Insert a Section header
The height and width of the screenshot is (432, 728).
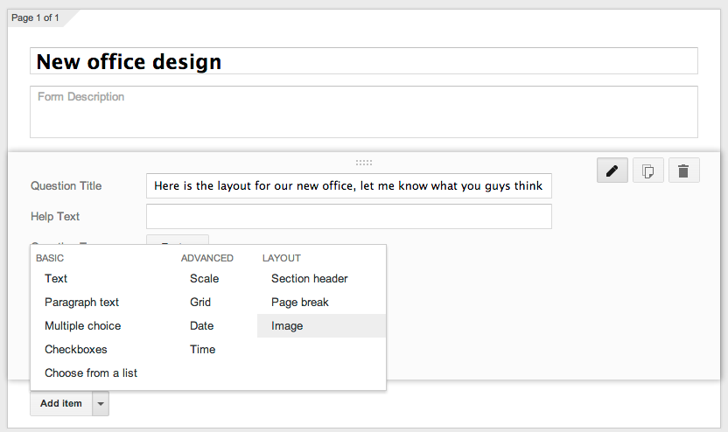[x=310, y=278]
